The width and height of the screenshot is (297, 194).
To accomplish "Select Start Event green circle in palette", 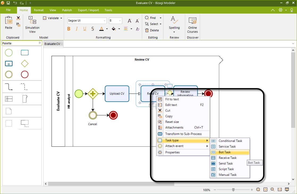I will tap(9, 52).
